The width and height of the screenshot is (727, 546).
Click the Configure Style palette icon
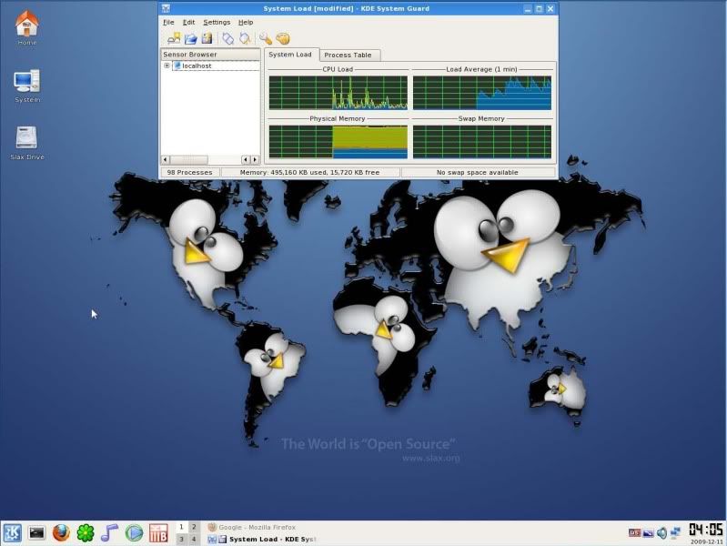point(283,38)
